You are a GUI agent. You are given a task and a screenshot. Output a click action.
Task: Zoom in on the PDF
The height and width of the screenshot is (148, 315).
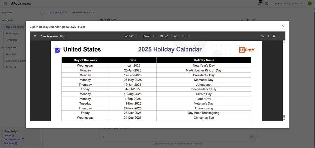(154, 36)
